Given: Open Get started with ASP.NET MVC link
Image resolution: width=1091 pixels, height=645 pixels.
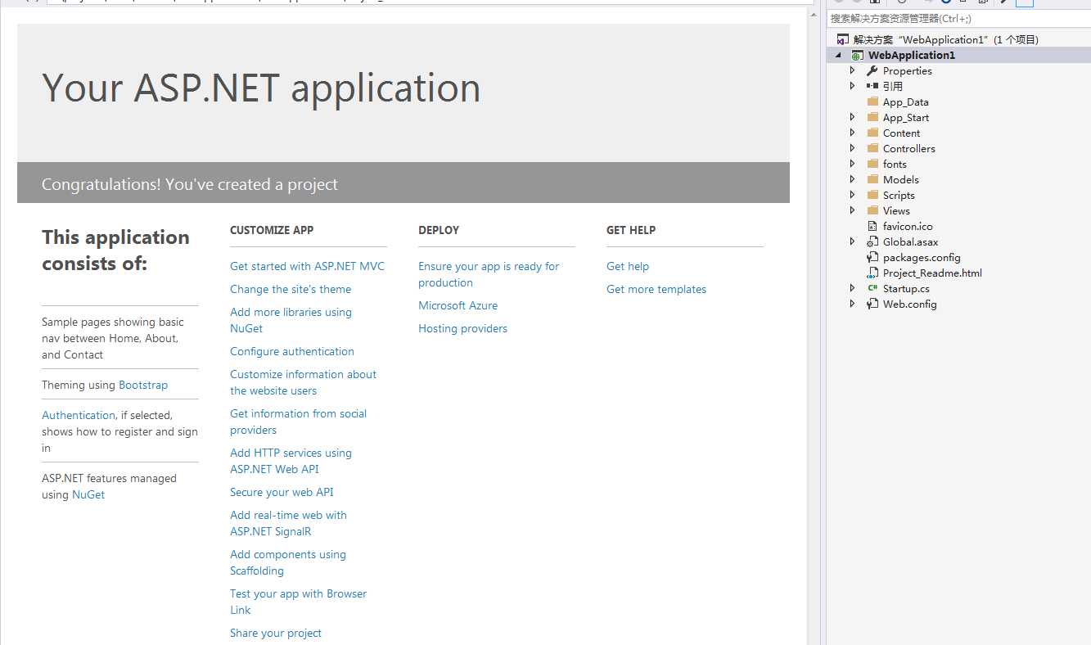Looking at the screenshot, I should (307, 266).
